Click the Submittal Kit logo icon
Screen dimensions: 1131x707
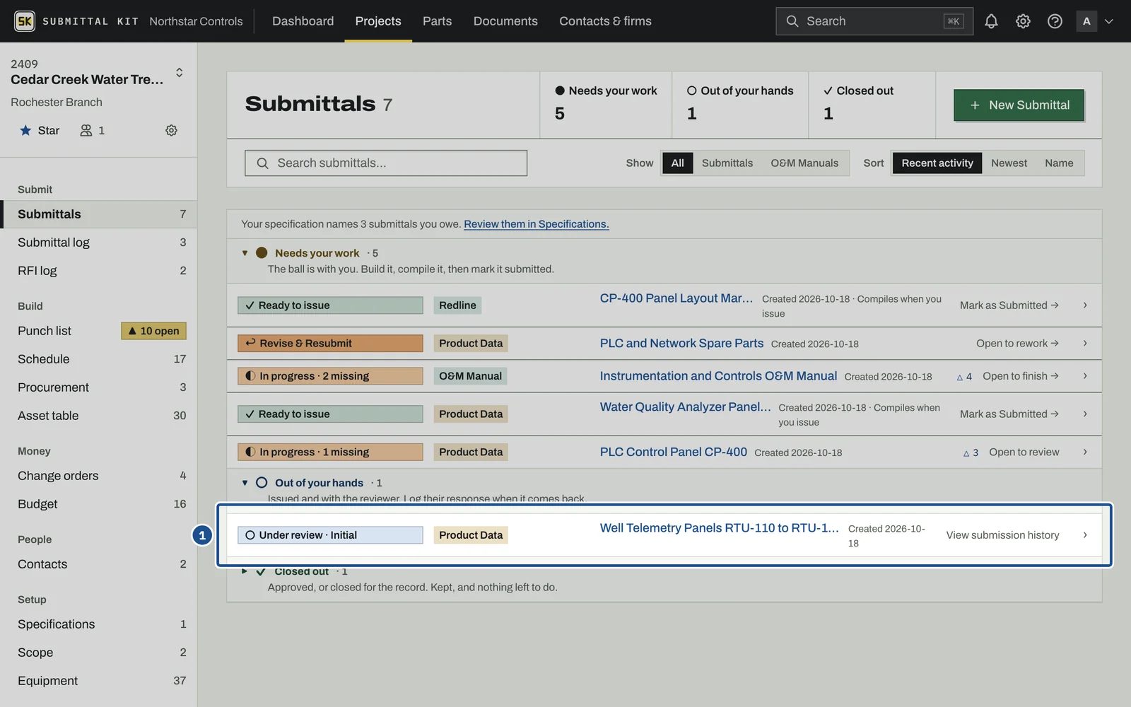click(25, 21)
